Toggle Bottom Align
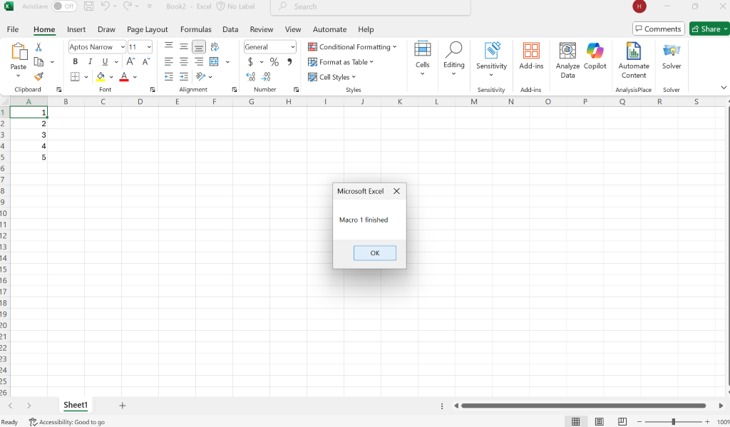 [199, 47]
